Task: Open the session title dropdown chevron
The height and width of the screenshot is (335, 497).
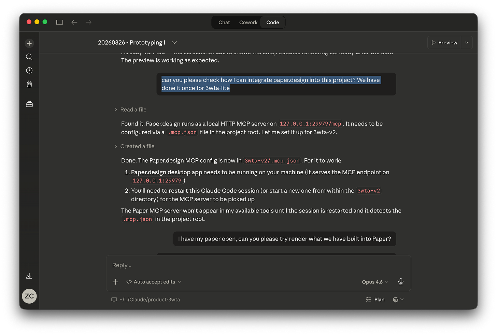Action: click(174, 43)
